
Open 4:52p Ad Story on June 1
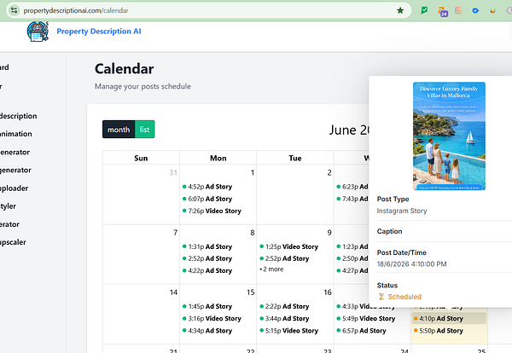point(218,187)
